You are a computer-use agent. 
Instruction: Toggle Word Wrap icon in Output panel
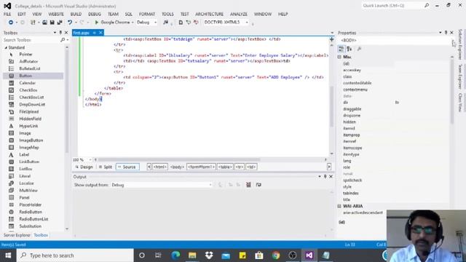pos(258,185)
